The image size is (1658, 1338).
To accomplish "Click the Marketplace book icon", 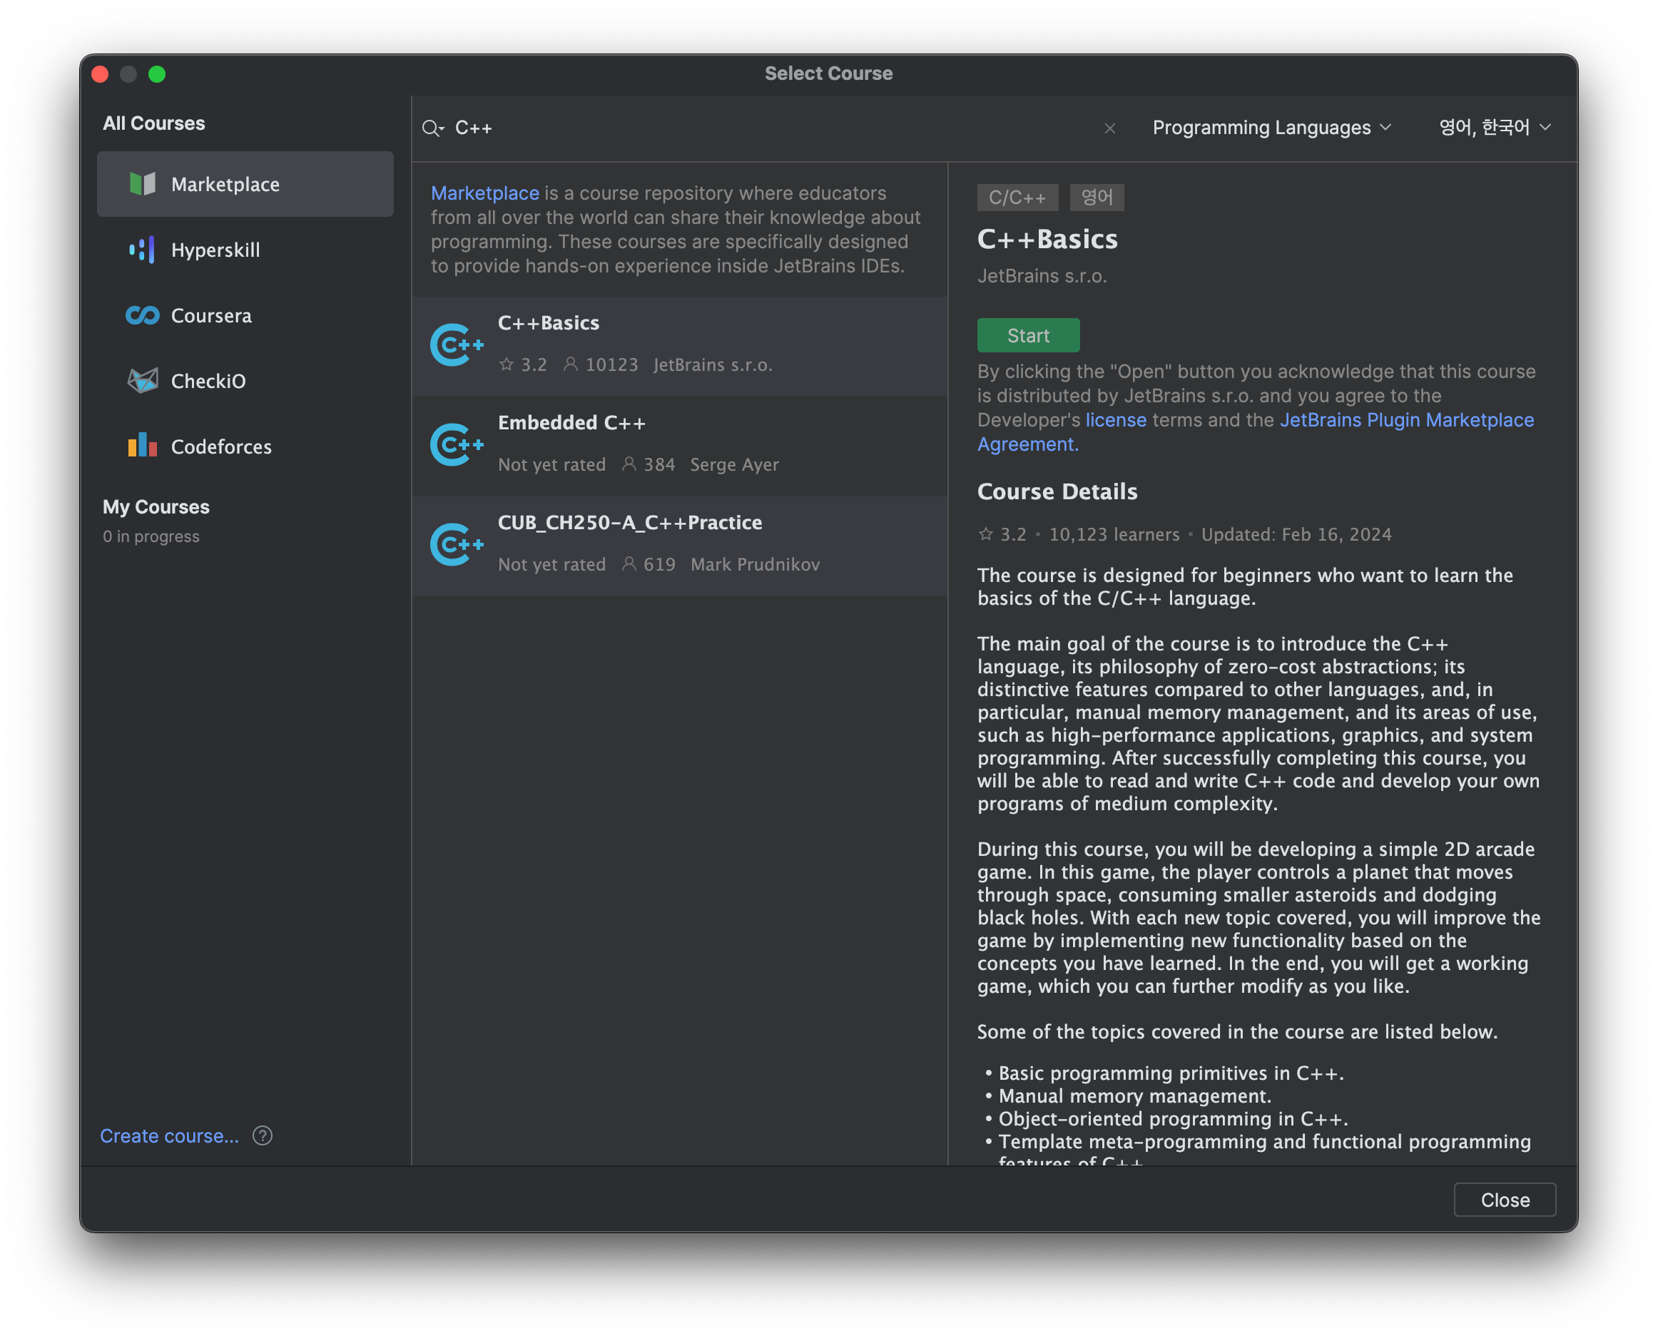I will 143,184.
